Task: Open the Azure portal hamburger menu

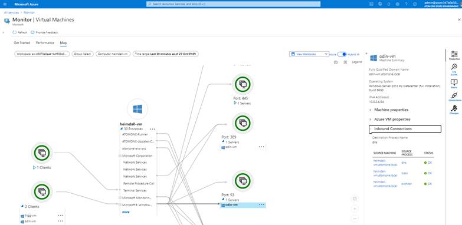Action: pyautogui.click(x=5, y=4)
